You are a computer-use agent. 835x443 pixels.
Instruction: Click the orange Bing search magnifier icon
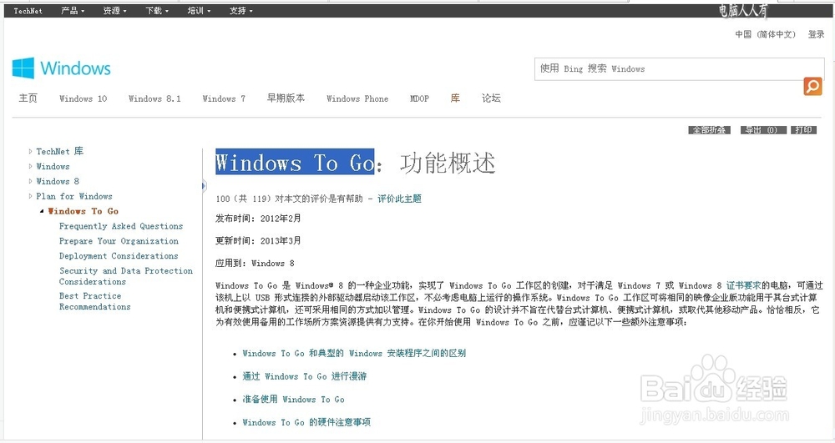coord(812,86)
